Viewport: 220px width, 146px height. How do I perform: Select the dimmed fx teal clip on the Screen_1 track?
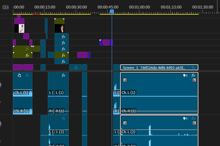click(75, 67)
